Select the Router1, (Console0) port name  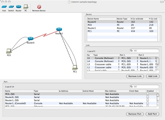point(16,103)
